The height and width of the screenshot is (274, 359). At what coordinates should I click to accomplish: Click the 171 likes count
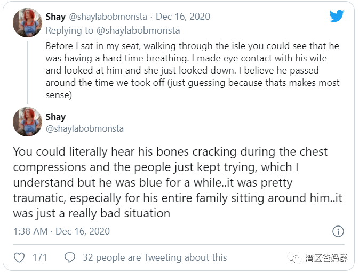pos(39,257)
